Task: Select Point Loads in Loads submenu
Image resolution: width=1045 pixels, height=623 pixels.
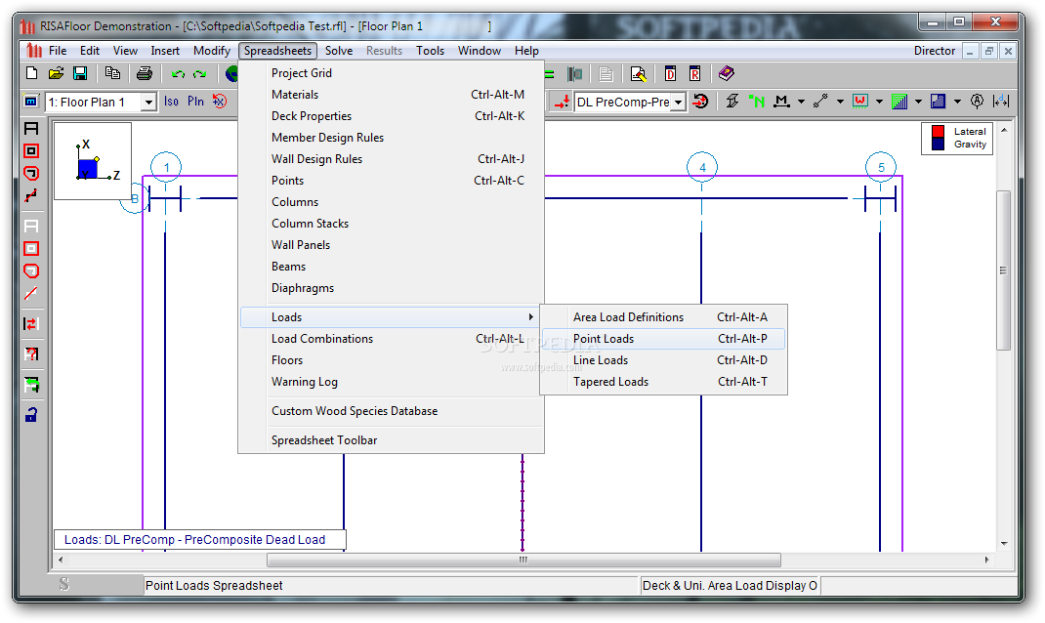Action: click(663, 339)
